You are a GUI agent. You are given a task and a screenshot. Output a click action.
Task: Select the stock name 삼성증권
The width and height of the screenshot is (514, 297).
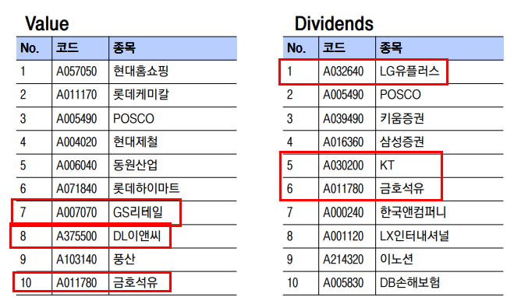click(x=402, y=142)
